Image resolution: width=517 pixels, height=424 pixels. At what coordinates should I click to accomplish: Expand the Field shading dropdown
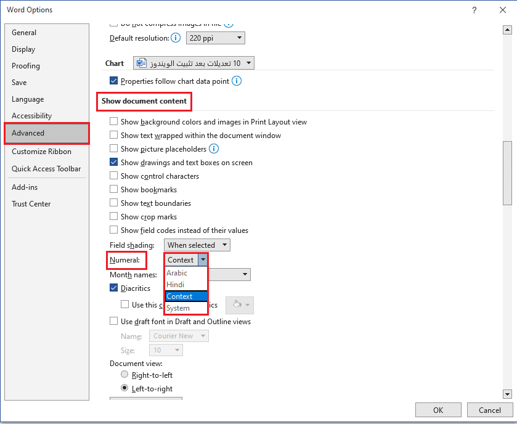(x=197, y=245)
